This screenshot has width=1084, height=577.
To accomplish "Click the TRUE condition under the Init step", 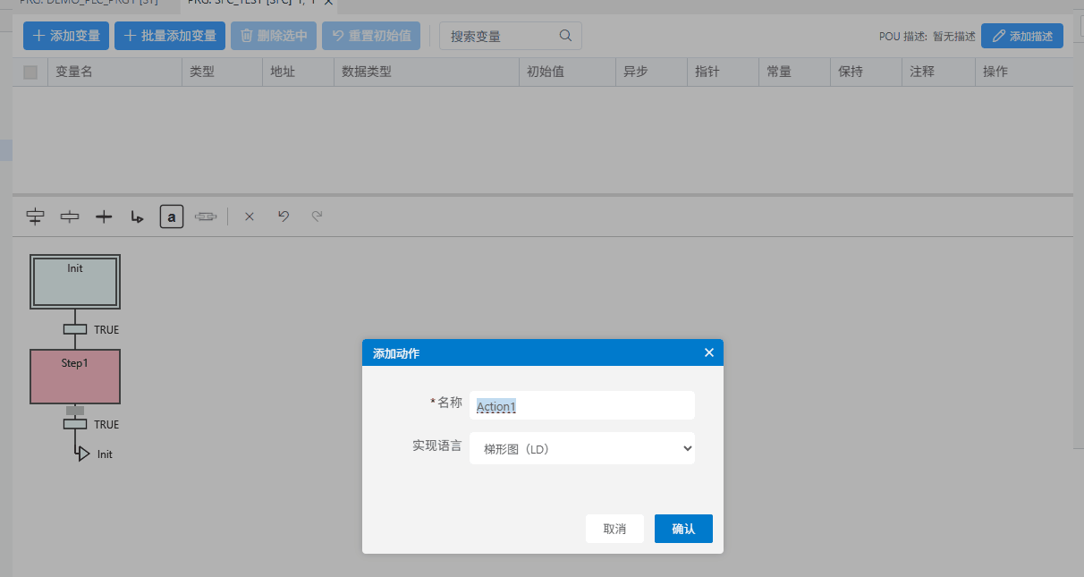I will pyautogui.click(x=106, y=330).
